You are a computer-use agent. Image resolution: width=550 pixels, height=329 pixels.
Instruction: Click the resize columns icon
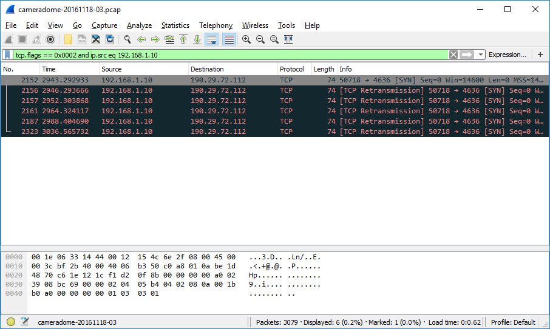pyautogui.click(x=288, y=39)
